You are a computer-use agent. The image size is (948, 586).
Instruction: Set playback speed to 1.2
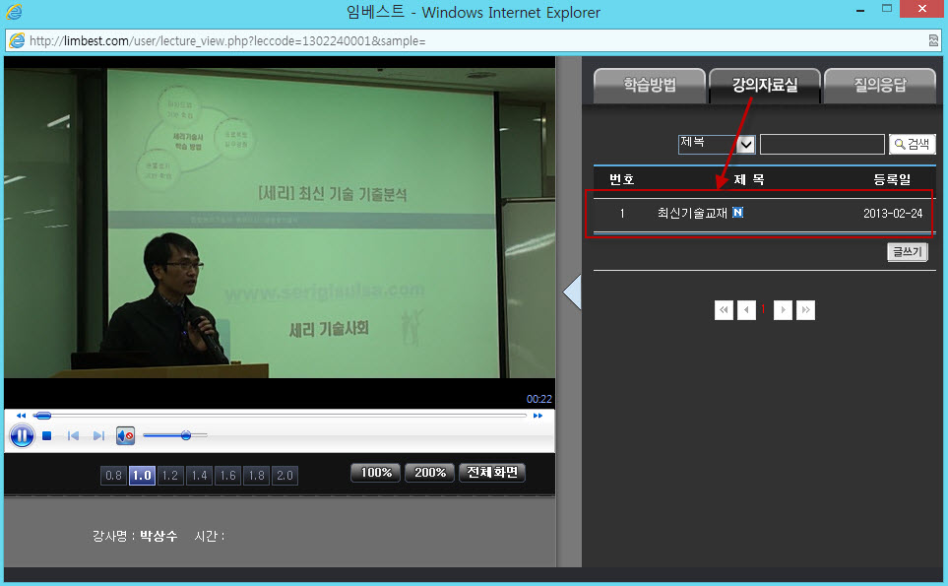[170, 476]
